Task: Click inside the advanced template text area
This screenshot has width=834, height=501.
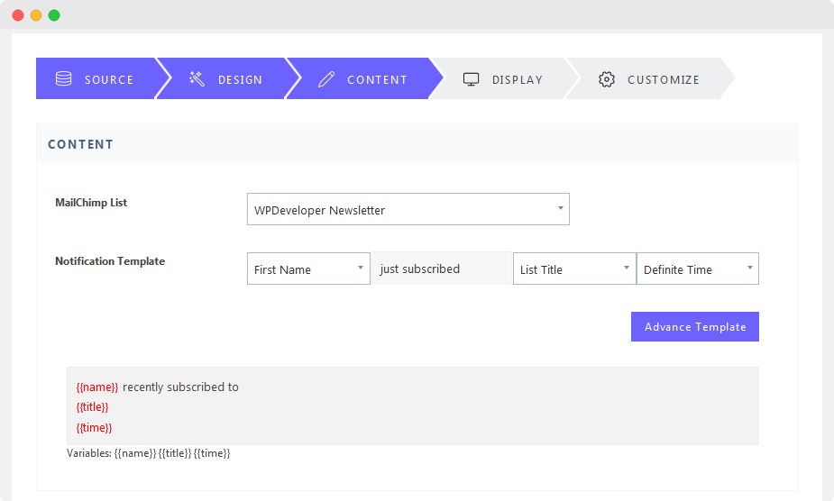Action: 413,405
